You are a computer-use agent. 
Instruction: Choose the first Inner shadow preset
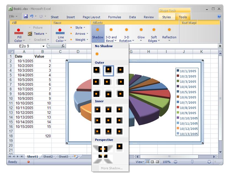tap(97, 109)
